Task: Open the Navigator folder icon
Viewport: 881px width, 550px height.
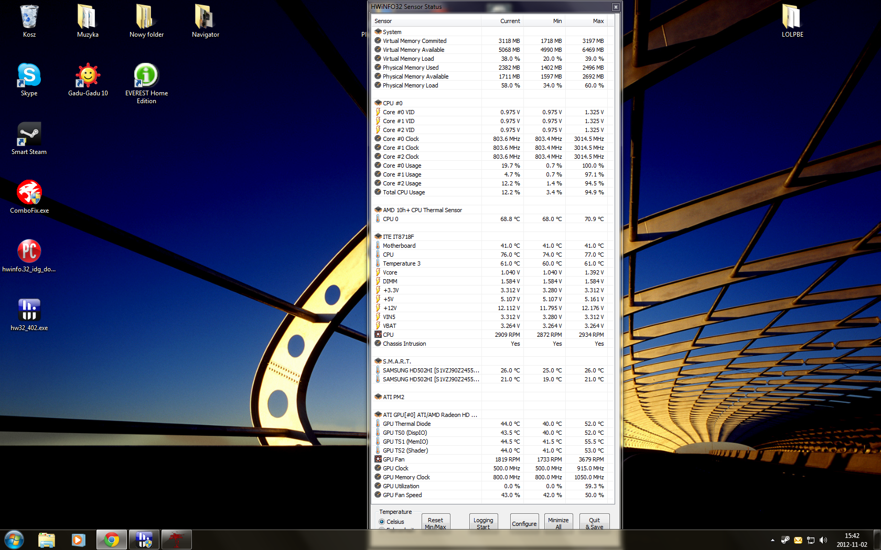Action: point(205,21)
